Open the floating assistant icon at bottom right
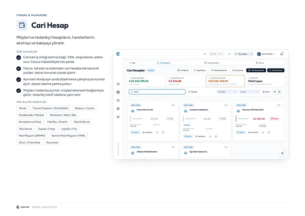The image size is (305, 216). [x=283, y=153]
